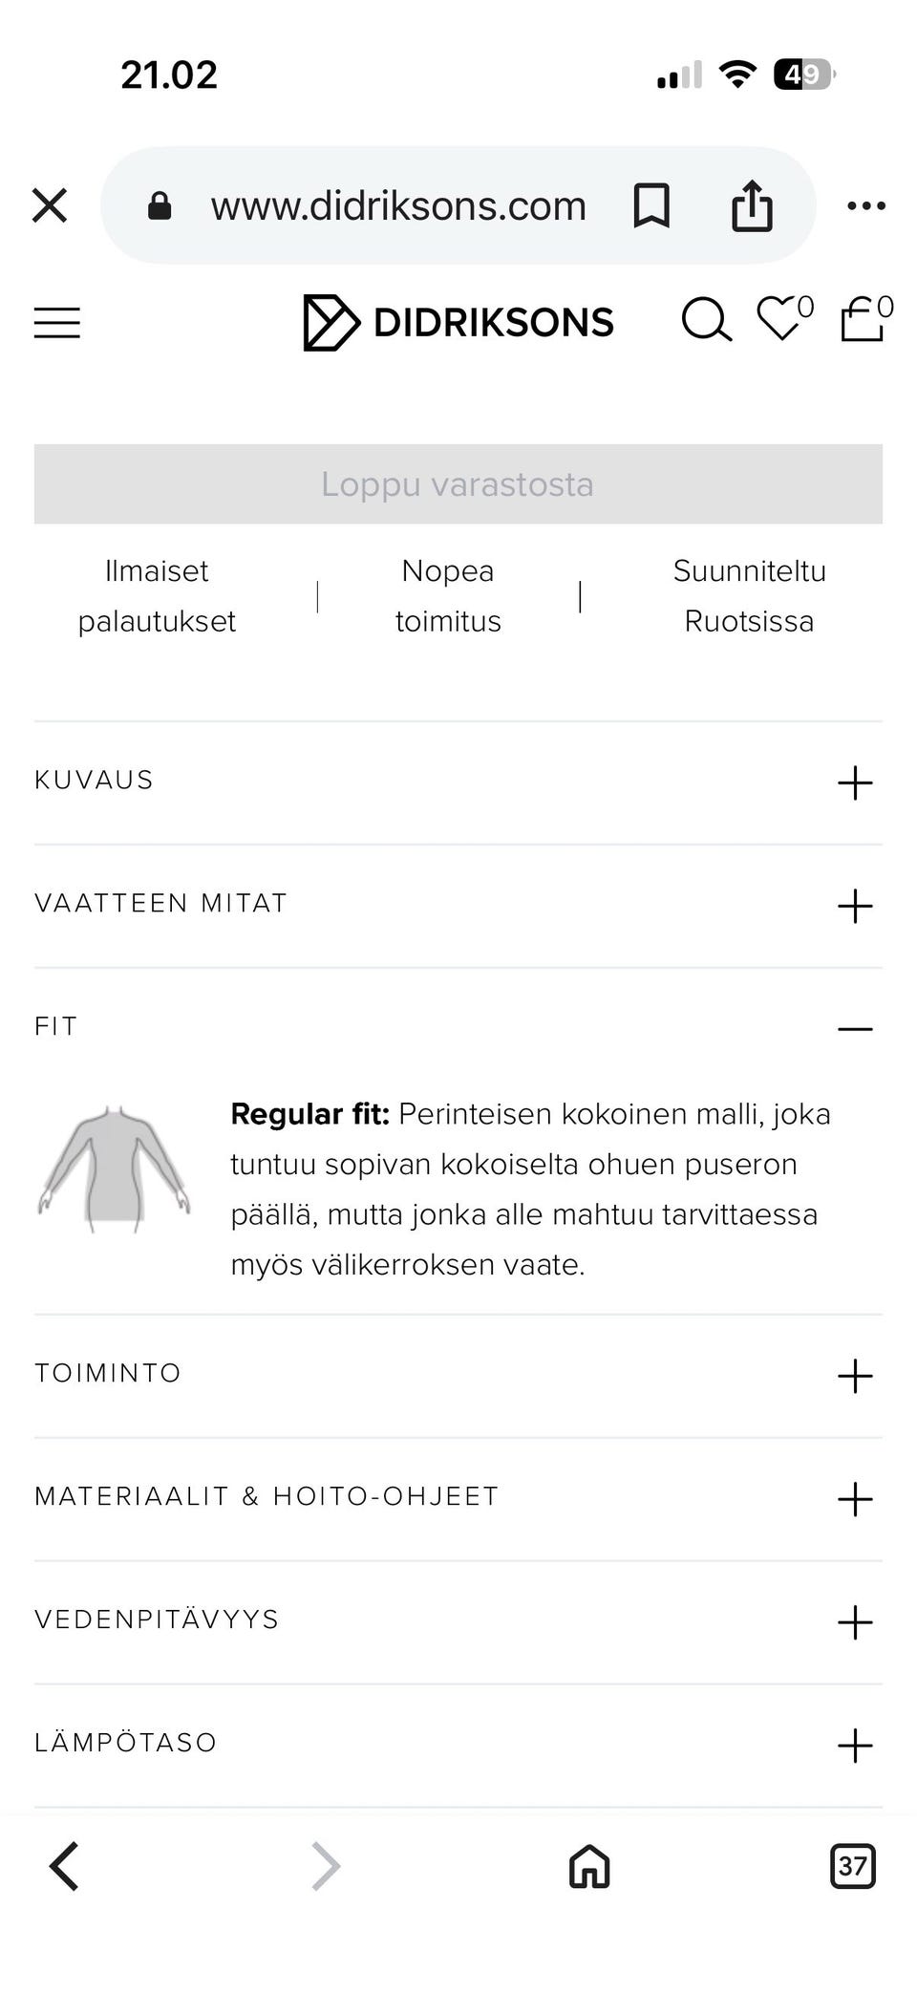Open the hamburger navigation menu
The height and width of the screenshot is (1994, 917).
coord(57,322)
